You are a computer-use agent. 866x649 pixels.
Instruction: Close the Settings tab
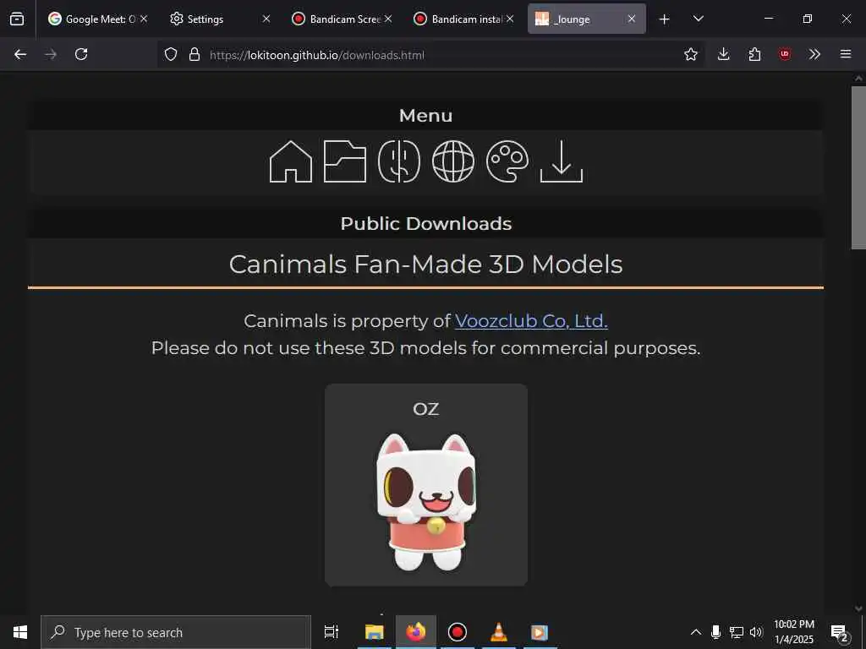(266, 19)
